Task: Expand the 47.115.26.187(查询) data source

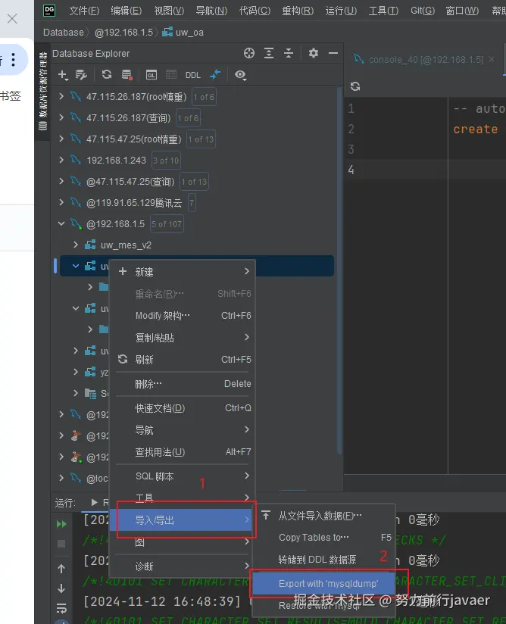Action: [x=61, y=117]
